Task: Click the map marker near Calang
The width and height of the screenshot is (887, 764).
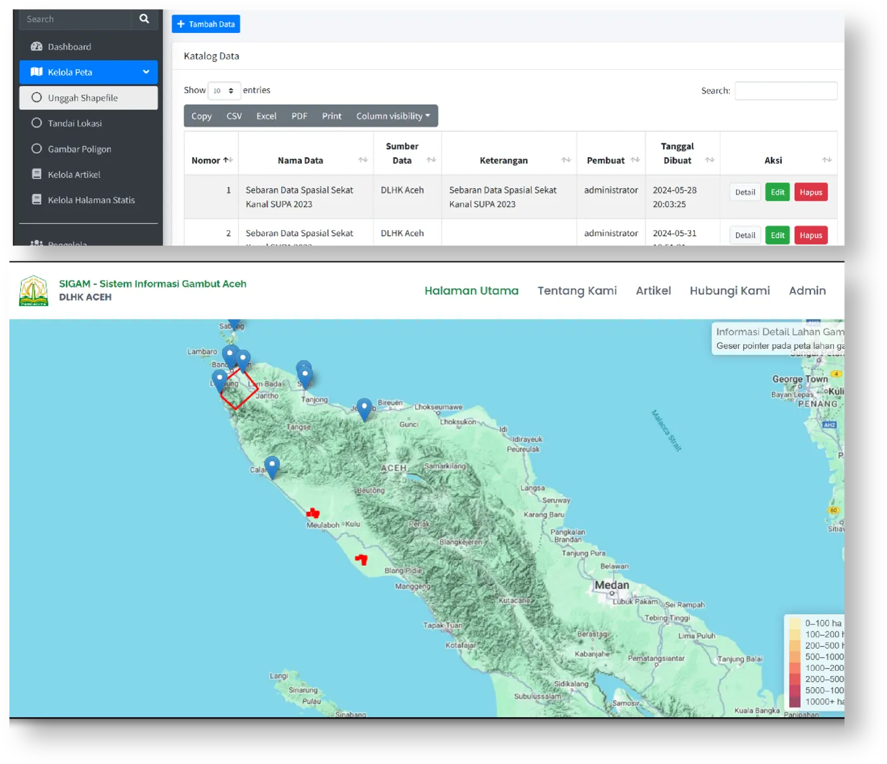Action: coord(272,466)
